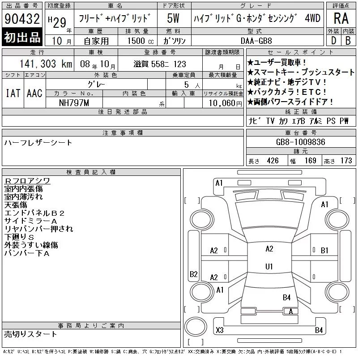Select the registration number 滋賀 558に 123
358x358 pixels.
tap(160, 64)
